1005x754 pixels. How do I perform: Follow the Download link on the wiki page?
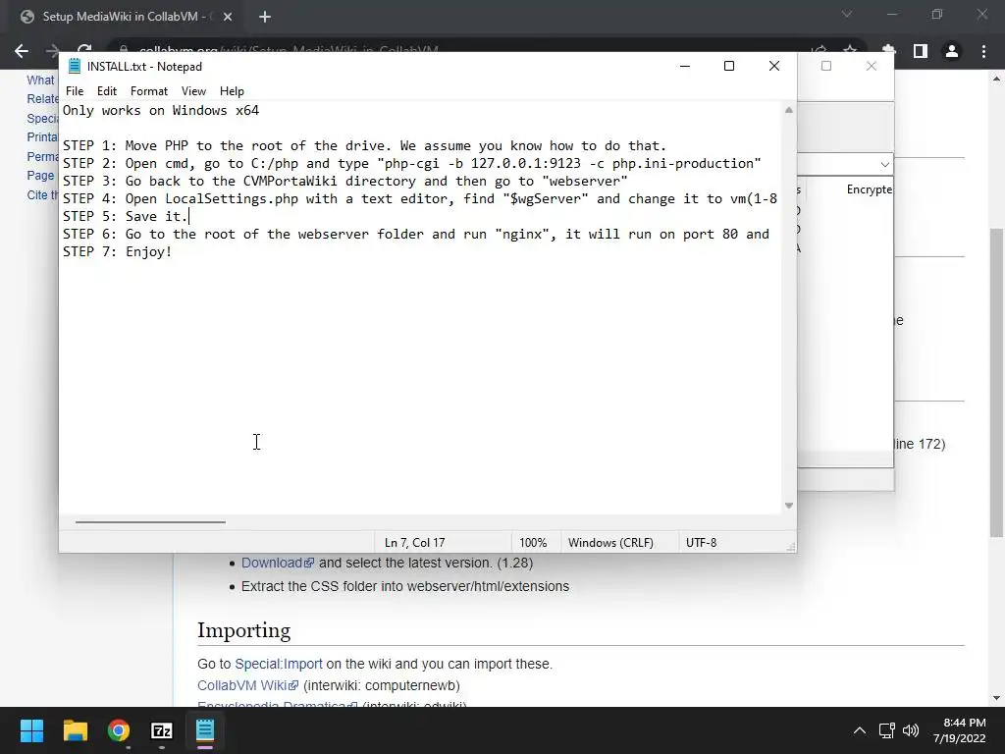278,563
